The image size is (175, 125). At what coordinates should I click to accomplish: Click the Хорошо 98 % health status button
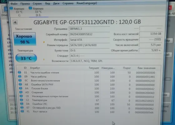tap(25, 39)
